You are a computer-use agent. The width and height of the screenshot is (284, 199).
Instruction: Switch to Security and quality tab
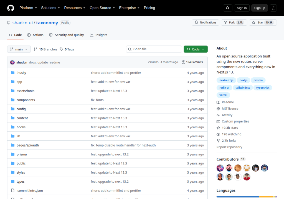coord(67,35)
